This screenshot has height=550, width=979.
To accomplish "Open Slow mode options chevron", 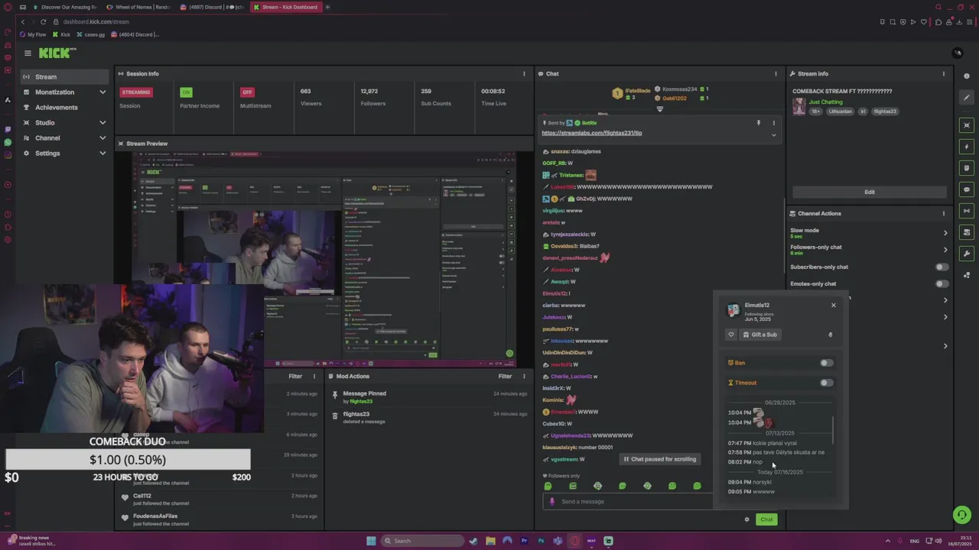I will click(945, 233).
